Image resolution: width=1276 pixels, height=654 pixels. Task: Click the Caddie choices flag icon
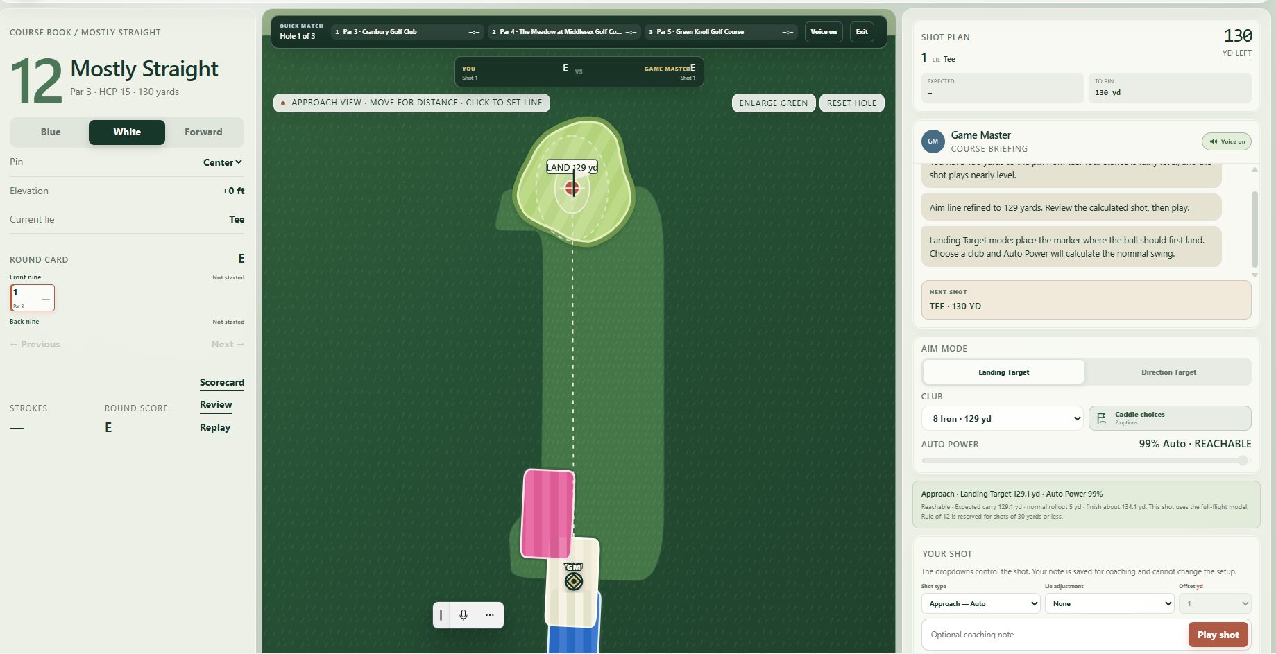pyautogui.click(x=1102, y=418)
